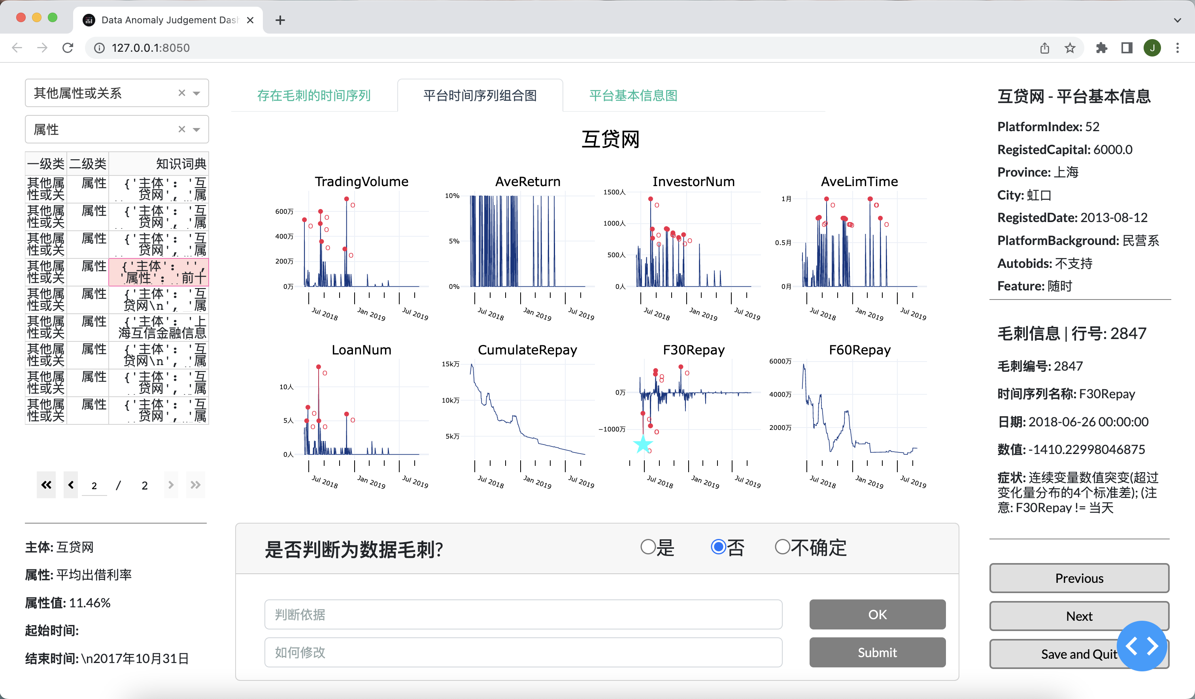Select the 是 radio option

[648, 547]
